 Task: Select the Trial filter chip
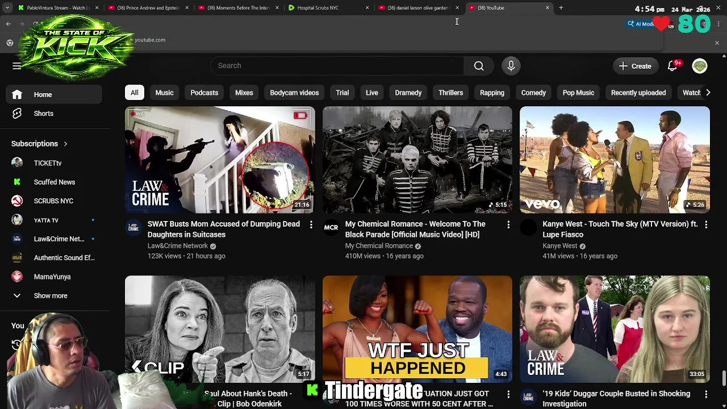click(342, 93)
